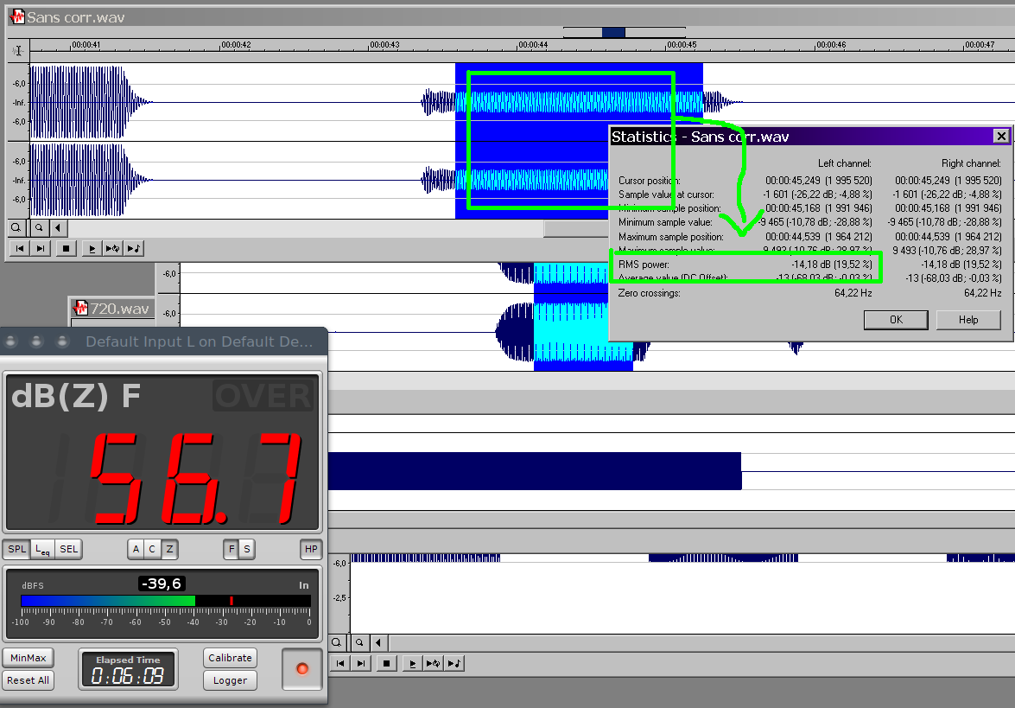Viewport: 1015px width, 708px height.
Task: Open Help from Statistics dialog
Action: pos(968,320)
